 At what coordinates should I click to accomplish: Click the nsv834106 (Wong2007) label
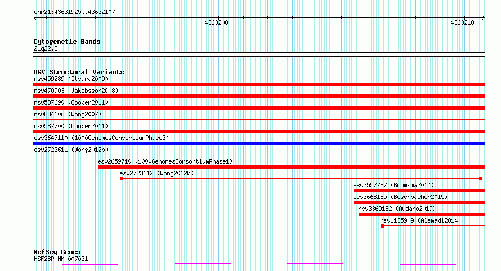point(68,114)
